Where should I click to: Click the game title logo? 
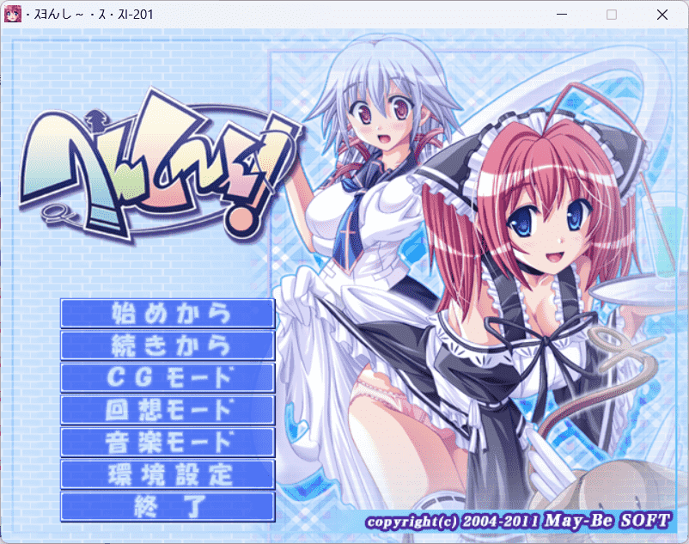[x=161, y=166]
